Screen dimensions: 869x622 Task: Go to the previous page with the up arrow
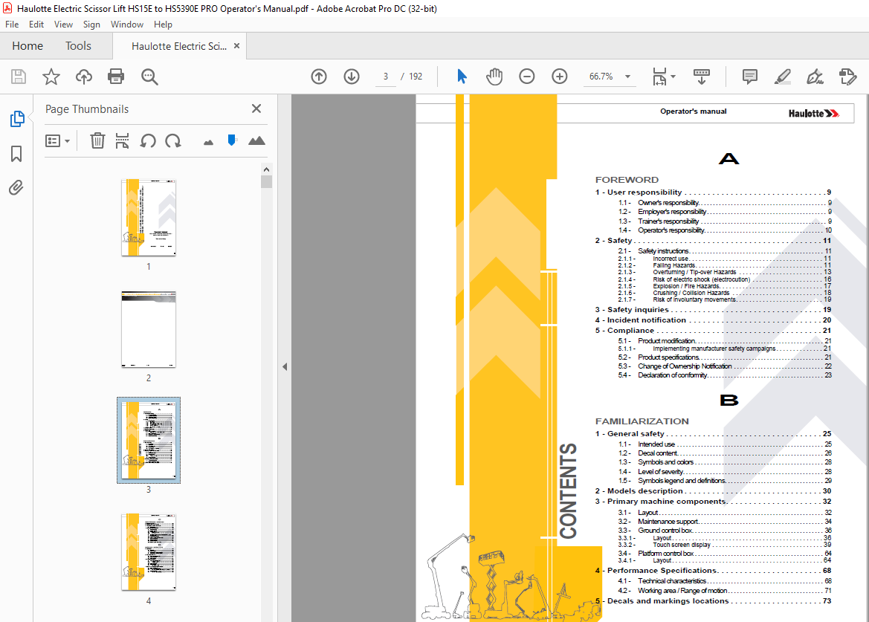[319, 77]
